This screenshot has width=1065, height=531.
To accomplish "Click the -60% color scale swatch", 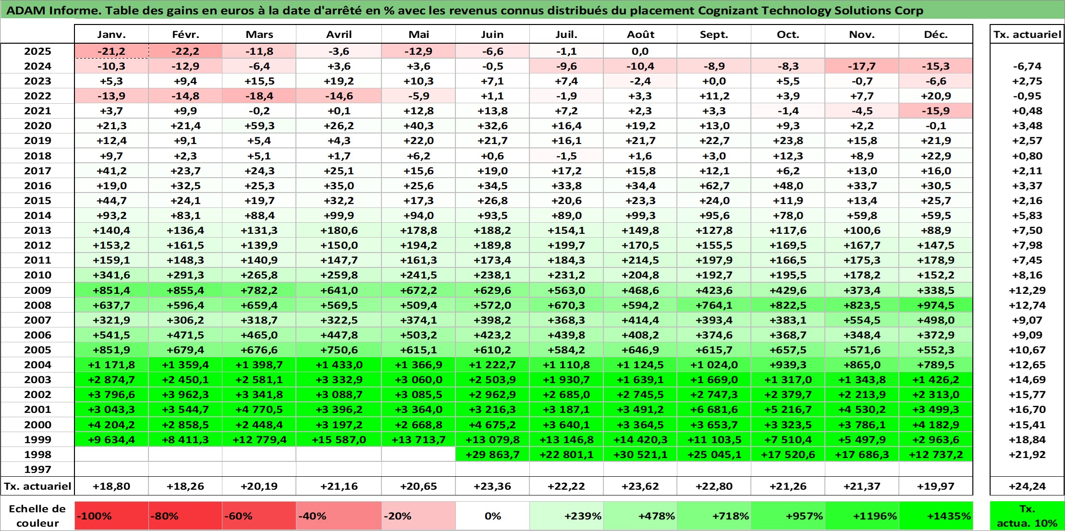I will point(259,516).
